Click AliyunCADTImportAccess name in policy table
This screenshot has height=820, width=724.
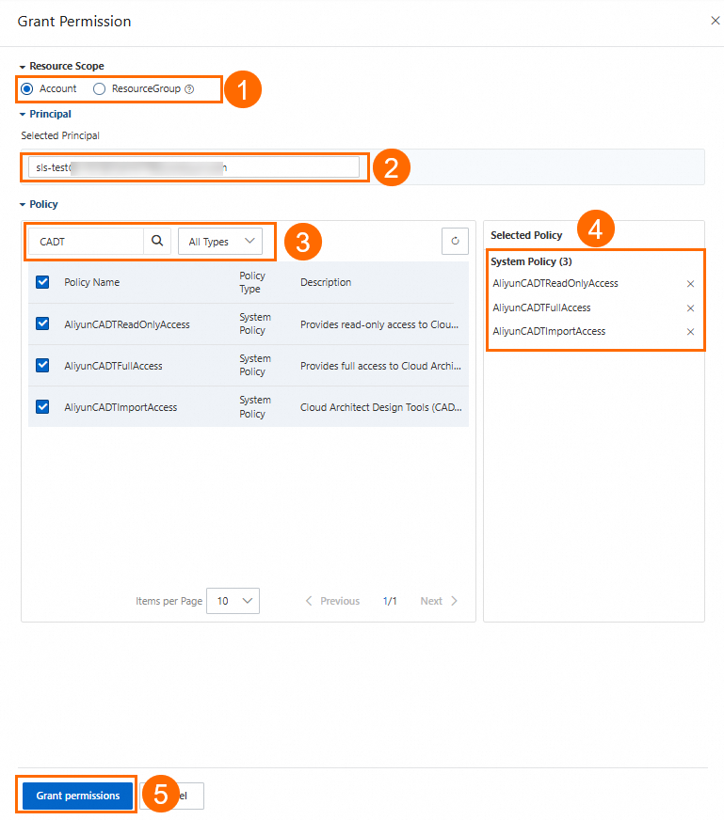click(121, 407)
